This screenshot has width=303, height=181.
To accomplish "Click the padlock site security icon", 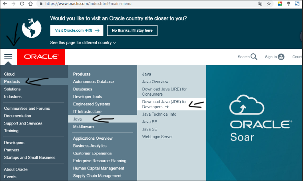I will tap(41, 4).
